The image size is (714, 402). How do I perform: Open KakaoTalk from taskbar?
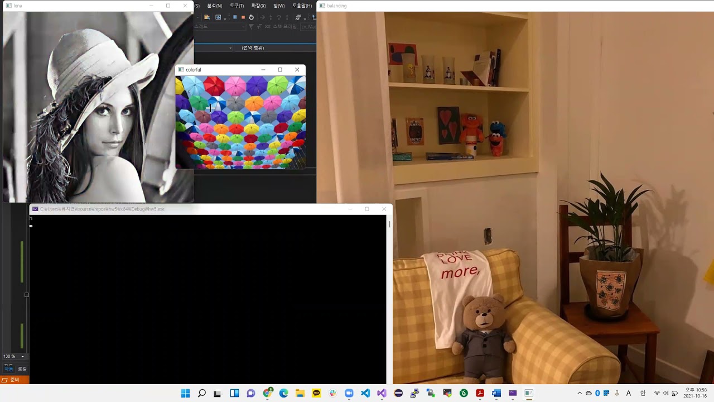(316, 393)
